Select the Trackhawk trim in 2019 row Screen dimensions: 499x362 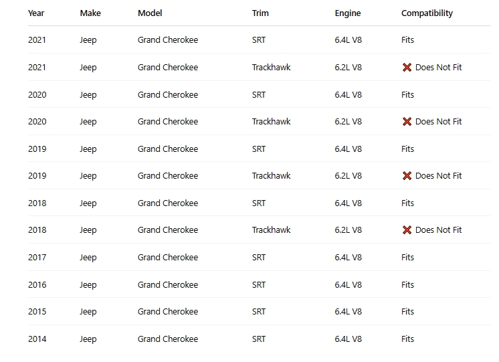tap(271, 176)
